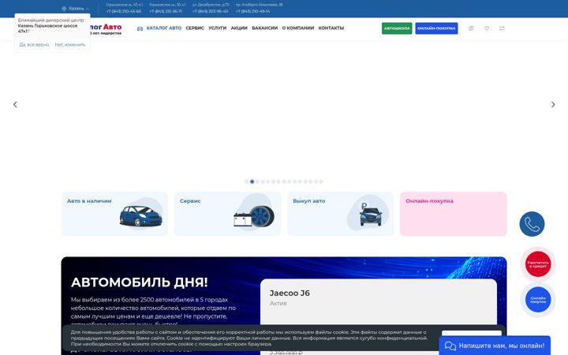568x355 pixels.
Task: Open the УСЛУГИ menu item
Action: pyautogui.click(x=218, y=28)
